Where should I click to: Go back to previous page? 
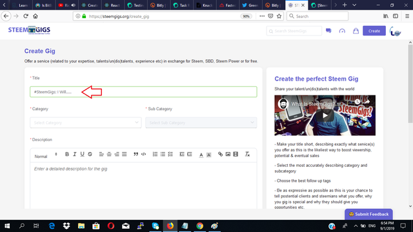pos(6,16)
